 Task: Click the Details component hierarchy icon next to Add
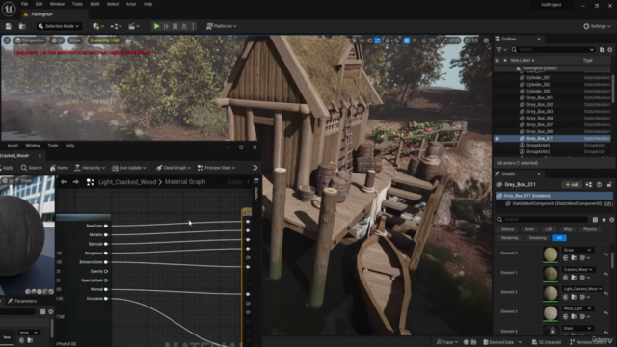[589, 184]
